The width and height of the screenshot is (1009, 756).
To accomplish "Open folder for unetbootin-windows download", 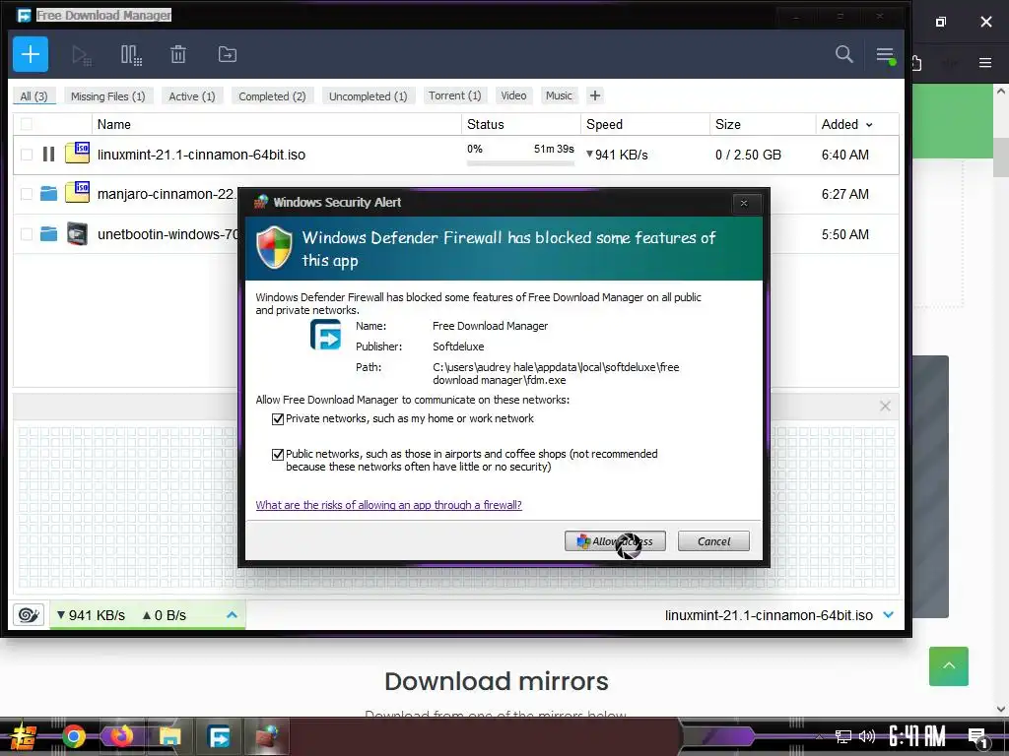I will coord(49,233).
